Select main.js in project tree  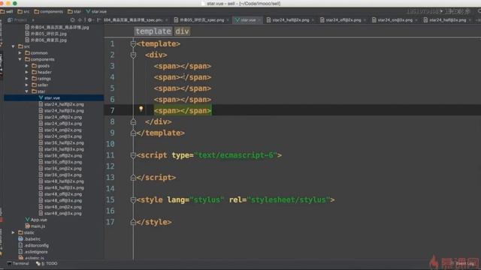pyautogui.click(x=38, y=226)
